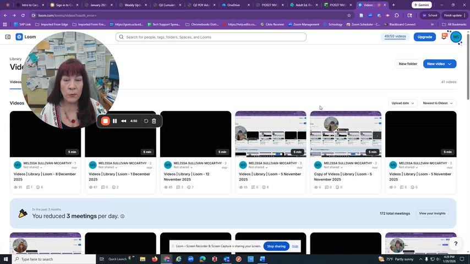The image size is (470, 264).
Task: Stop the Loom recording
Action: [106, 121]
